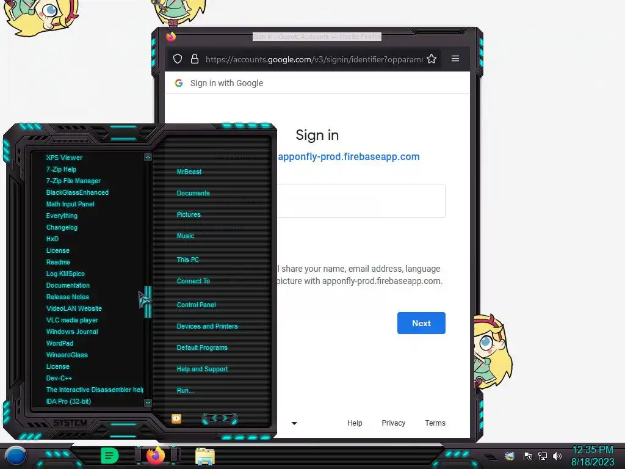Open MrBeast user folder

coord(189,172)
